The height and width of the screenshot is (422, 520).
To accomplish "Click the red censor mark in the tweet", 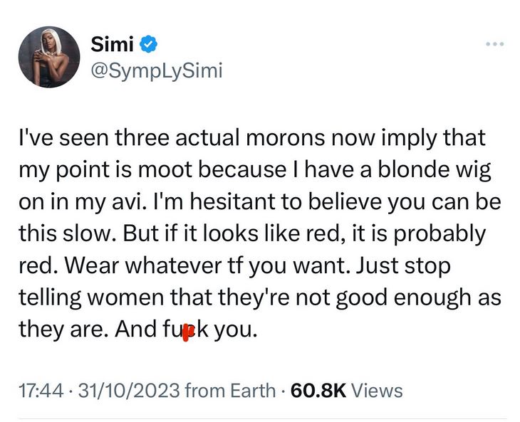I will 187,331.
